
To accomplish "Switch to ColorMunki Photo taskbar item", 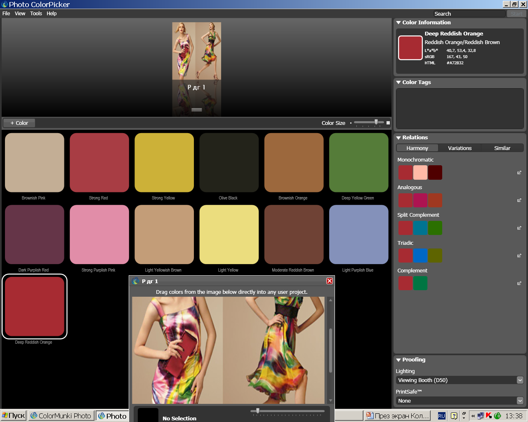I will 61,416.
